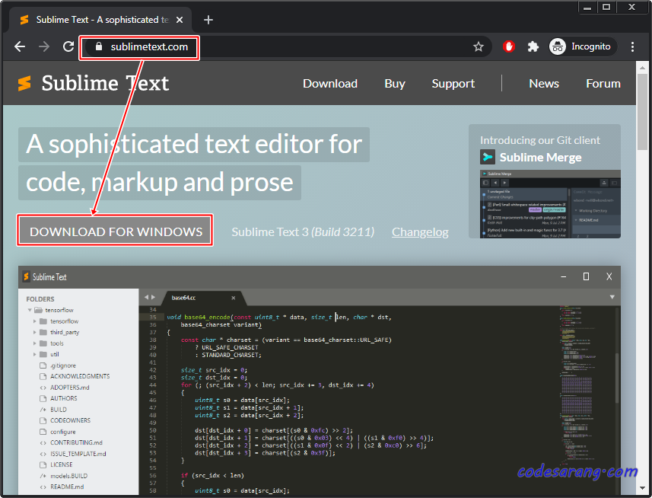Expand the third_party folder
This screenshot has width=652, height=498.
pyautogui.click(x=34, y=332)
